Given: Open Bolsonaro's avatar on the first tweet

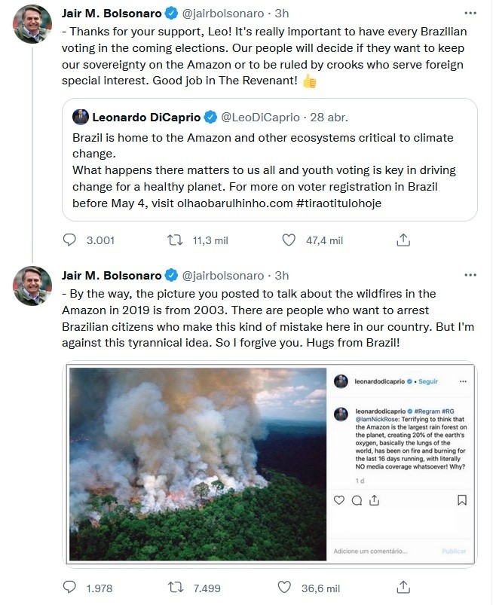Looking at the screenshot, I should pyautogui.click(x=32, y=24).
